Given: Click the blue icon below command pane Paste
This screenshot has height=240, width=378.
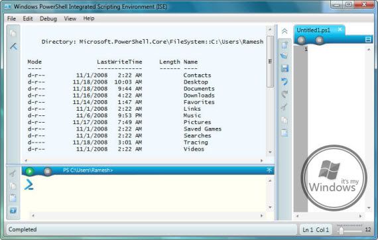Looking at the screenshot, I should point(13,211).
